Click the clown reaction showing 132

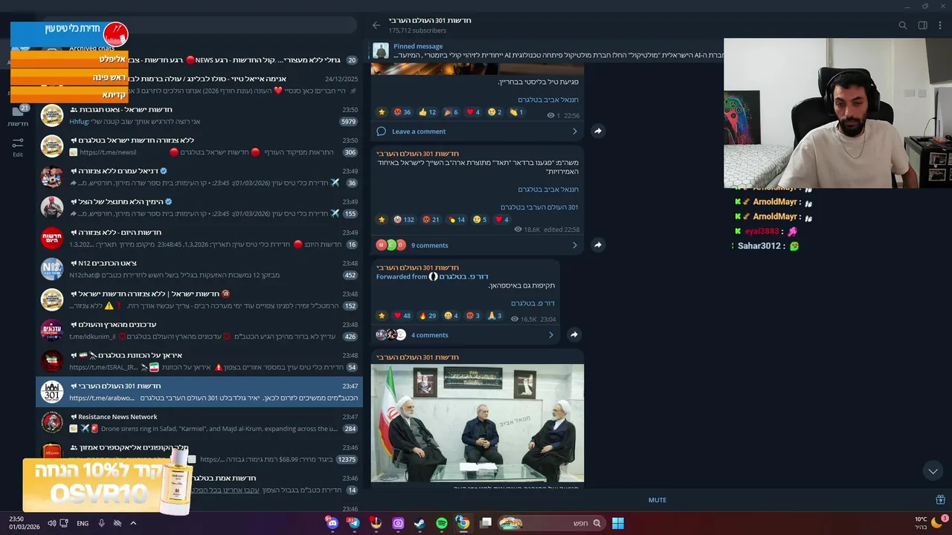404,220
